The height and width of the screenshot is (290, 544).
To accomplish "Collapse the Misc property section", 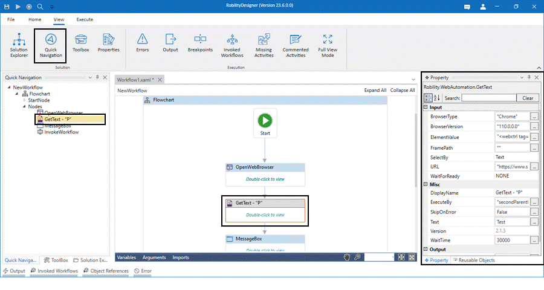I will pyautogui.click(x=426, y=184).
